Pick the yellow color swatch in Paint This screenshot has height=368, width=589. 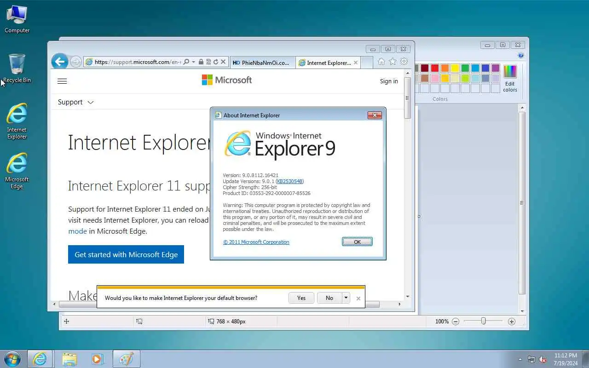click(x=455, y=68)
